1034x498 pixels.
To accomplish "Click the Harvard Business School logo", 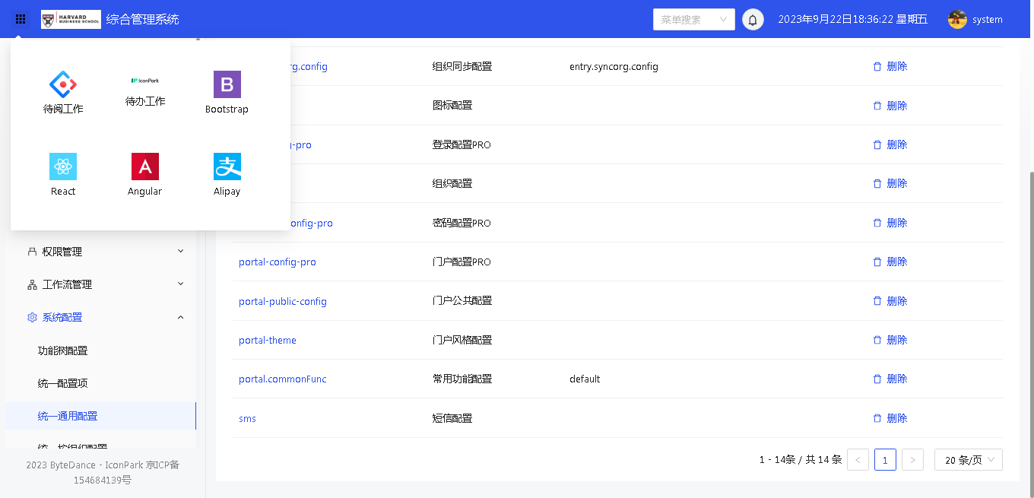I will [x=71, y=19].
